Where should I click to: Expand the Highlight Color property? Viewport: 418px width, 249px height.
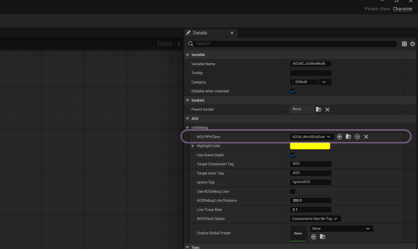pyautogui.click(x=193, y=146)
